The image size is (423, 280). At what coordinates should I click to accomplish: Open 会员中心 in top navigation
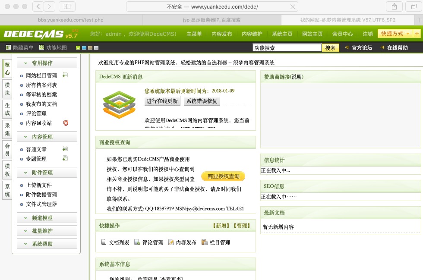coord(342,34)
